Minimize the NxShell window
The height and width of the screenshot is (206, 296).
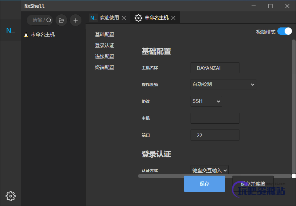tap(253, 6)
